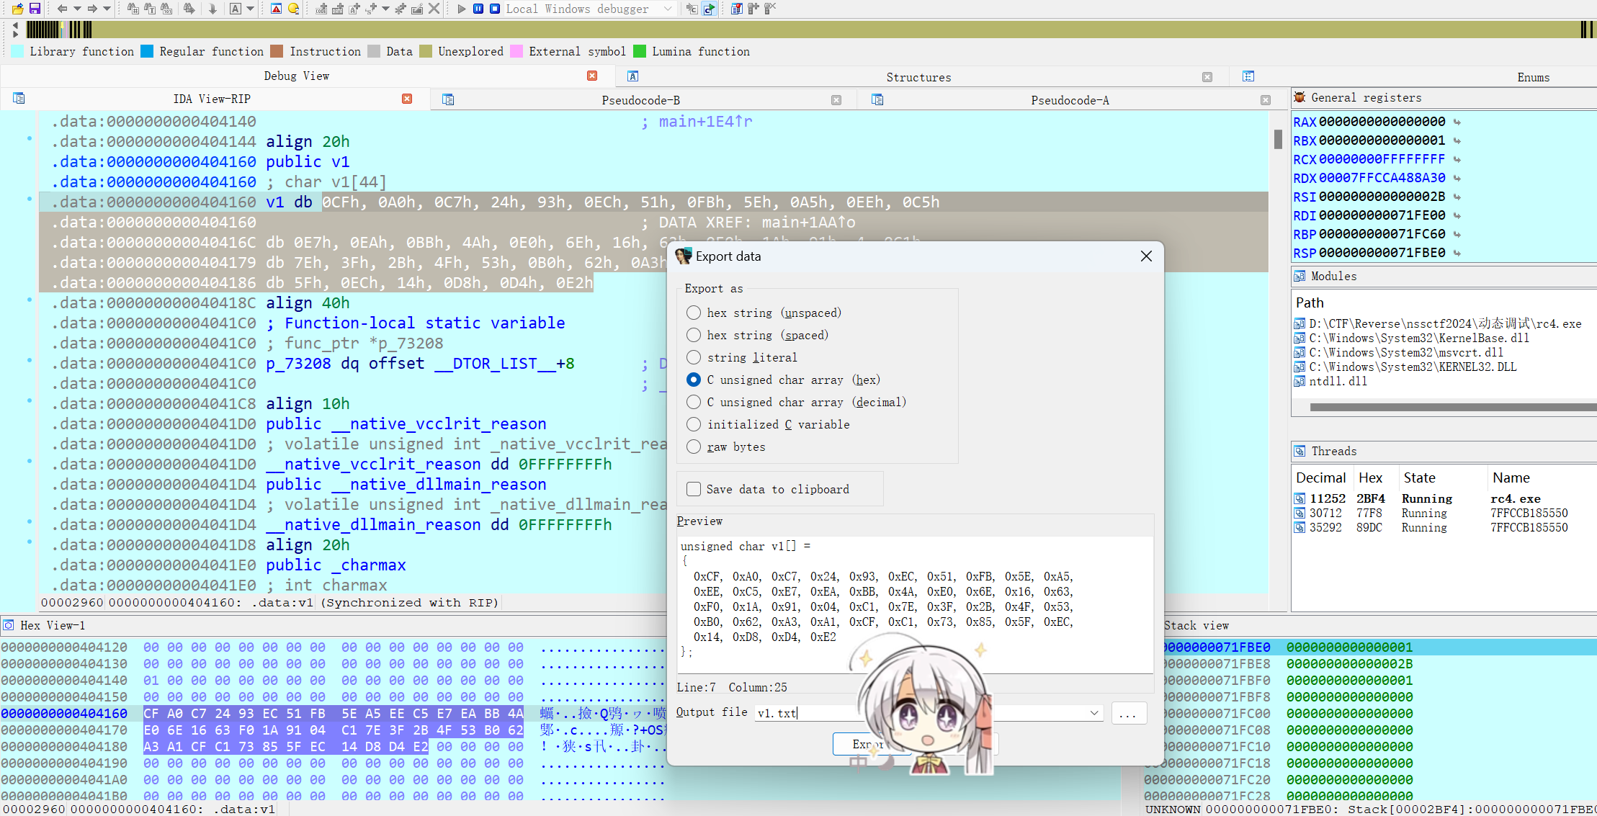Click the Output file text field
The height and width of the screenshot is (816, 1597).
click(929, 713)
